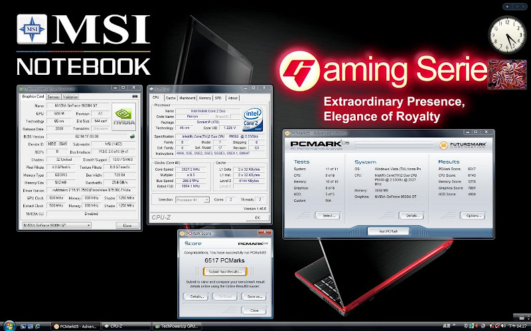The width and height of the screenshot is (531, 331).
Task: Click Details under PCMark05 System
Action: tap(412, 216)
